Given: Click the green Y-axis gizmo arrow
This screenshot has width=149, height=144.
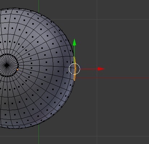Looking at the screenshot, I should pyautogui.click(x=74, y=42).
